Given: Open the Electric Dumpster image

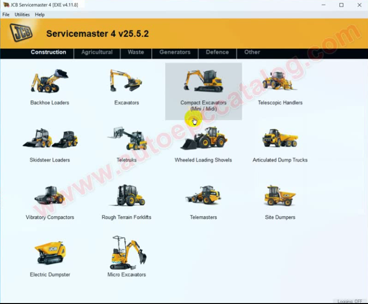Looking at the screenshot, I should click(50, 253).
